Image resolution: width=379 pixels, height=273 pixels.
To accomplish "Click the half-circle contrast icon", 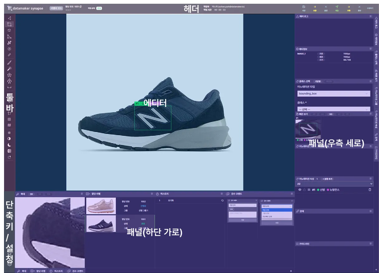I will click(9, 139).
